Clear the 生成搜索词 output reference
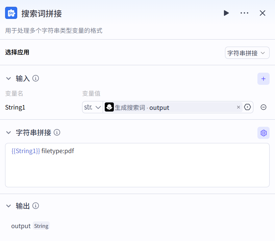The height and width of the screenshot is (241, 275). 238,107
